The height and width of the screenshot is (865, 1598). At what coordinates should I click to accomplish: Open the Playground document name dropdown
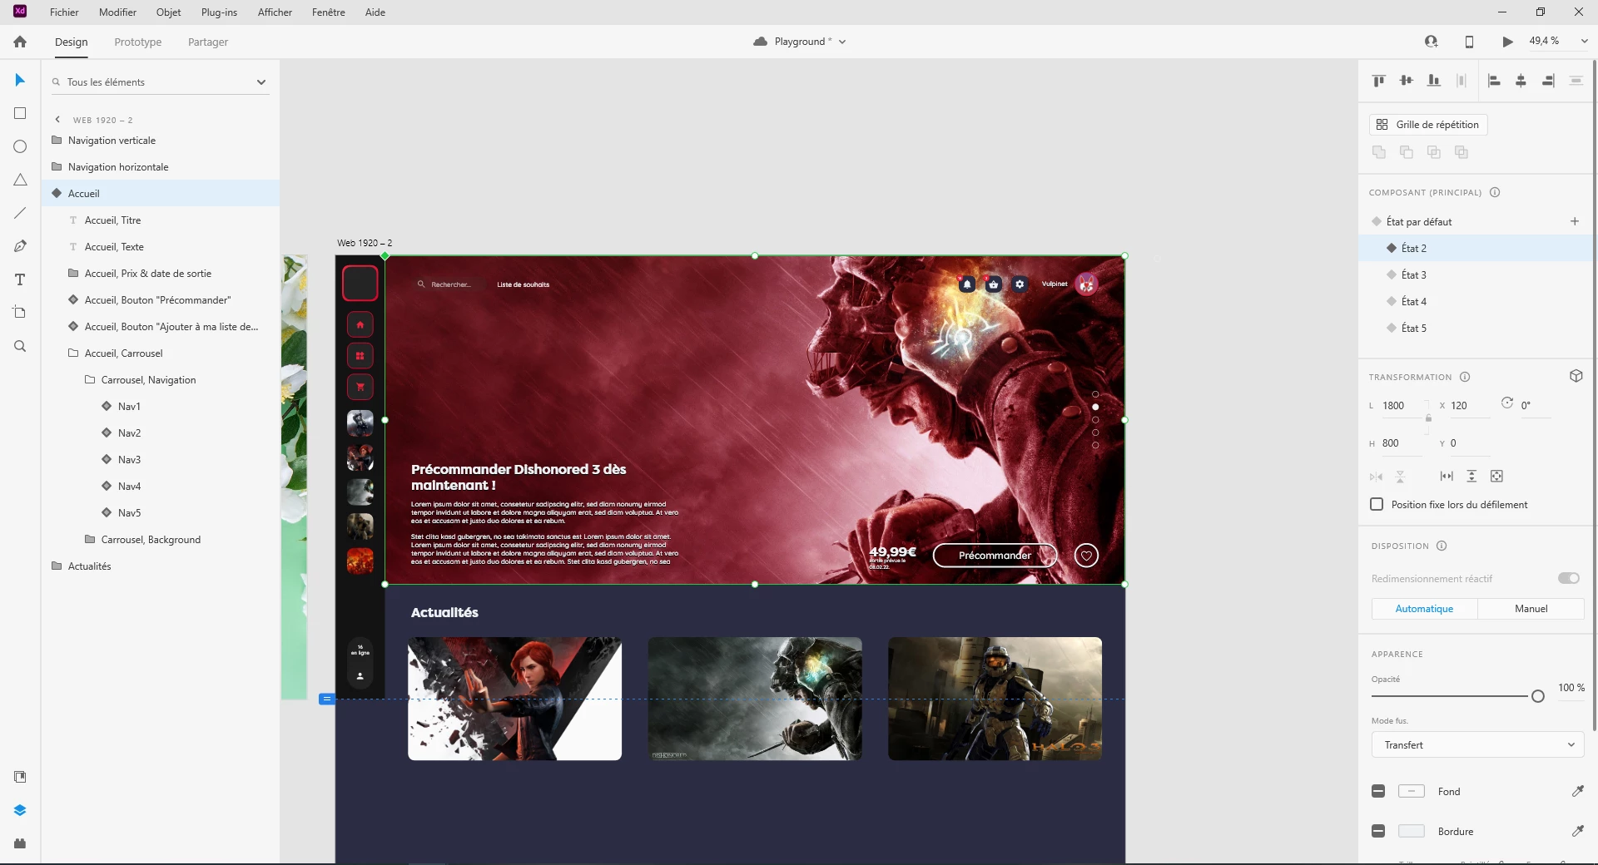pyautogui.click(x=842, y=42)
